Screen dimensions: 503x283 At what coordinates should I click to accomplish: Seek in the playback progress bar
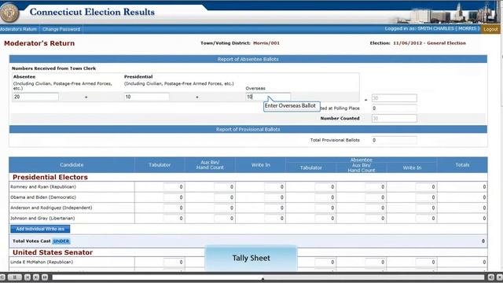[268, 277]
